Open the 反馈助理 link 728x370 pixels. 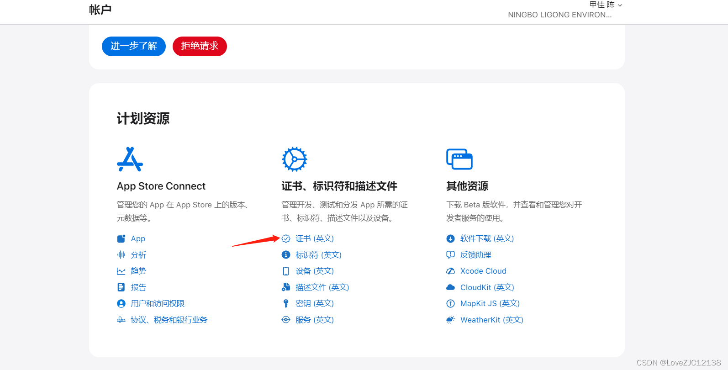(x=476, y=255)
